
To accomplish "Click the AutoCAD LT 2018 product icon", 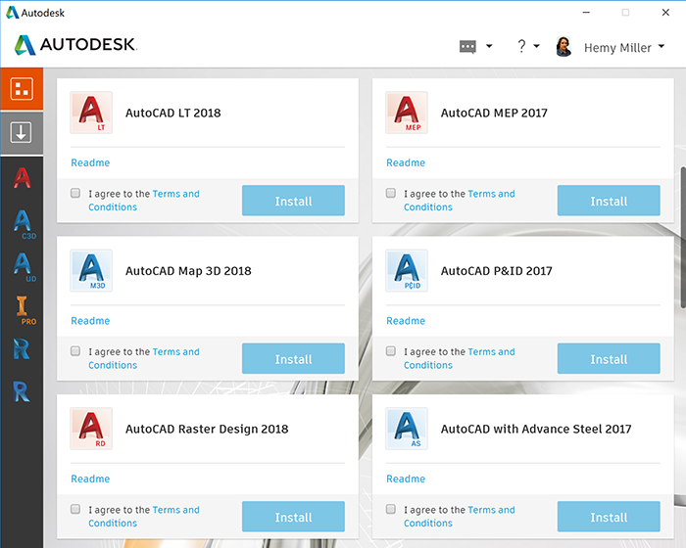I will coord(91,113).
